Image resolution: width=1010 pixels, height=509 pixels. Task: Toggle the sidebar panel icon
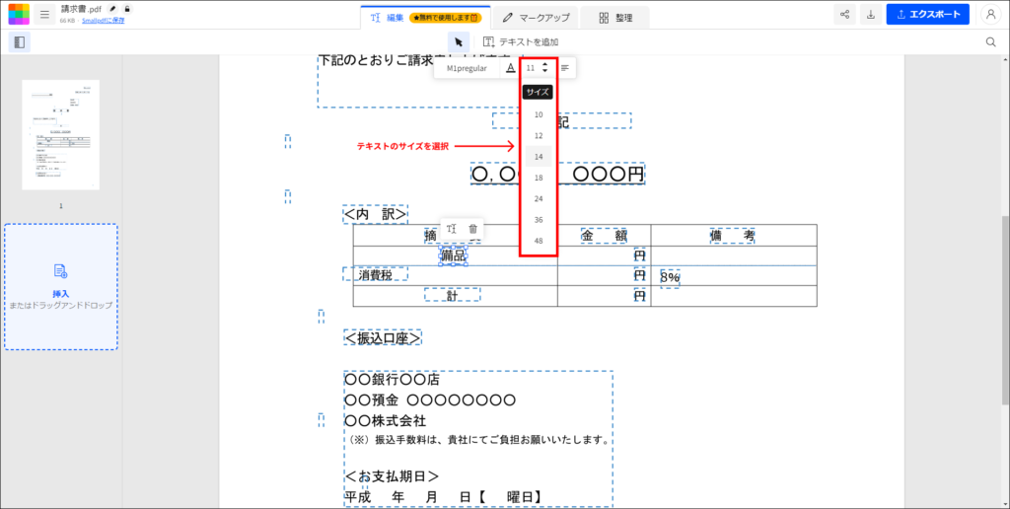pos(20,41)
